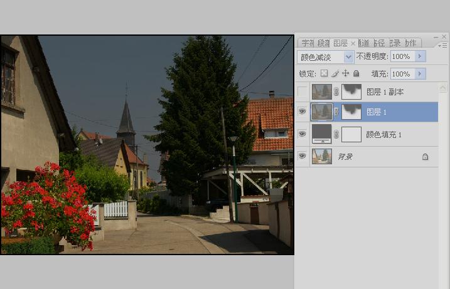Click mask link icon on 图层 1 副本
The width and height of the screenshot is (450, 289).
click(336, 92)
